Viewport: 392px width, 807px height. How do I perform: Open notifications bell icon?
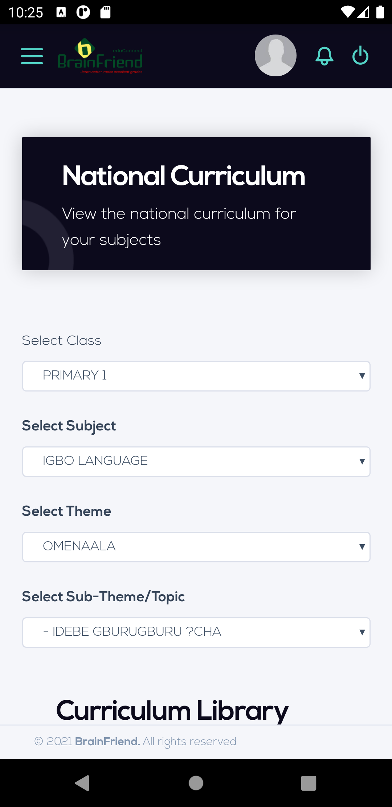pos(324,56)
